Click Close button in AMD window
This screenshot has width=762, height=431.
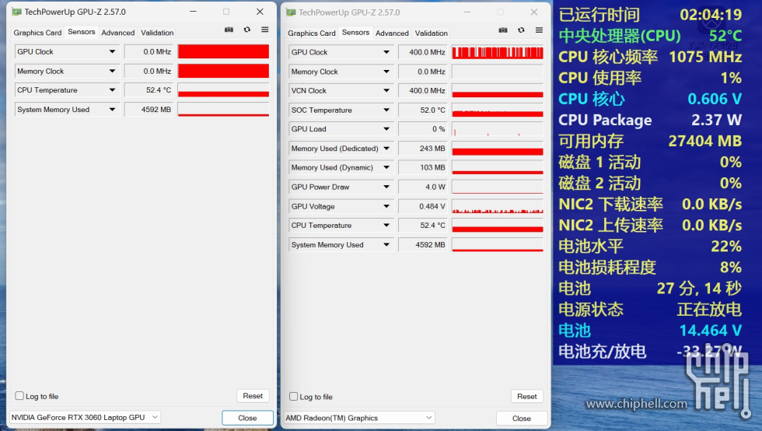point(522,419)
